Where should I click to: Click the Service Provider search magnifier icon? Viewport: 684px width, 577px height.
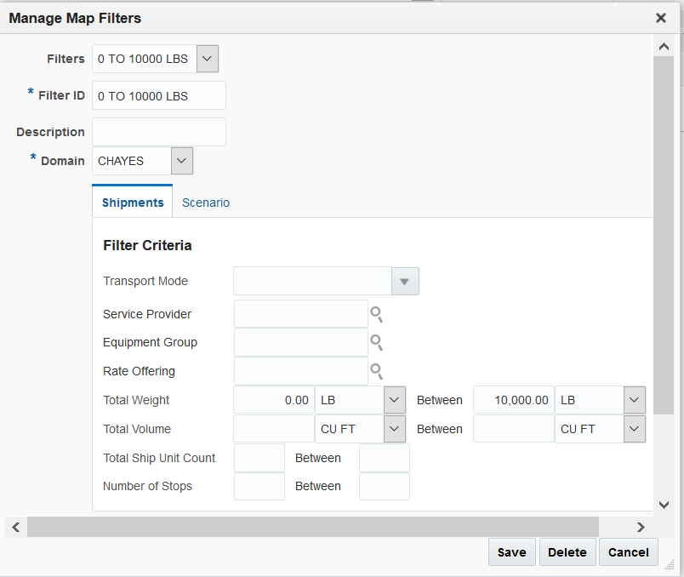377,314
